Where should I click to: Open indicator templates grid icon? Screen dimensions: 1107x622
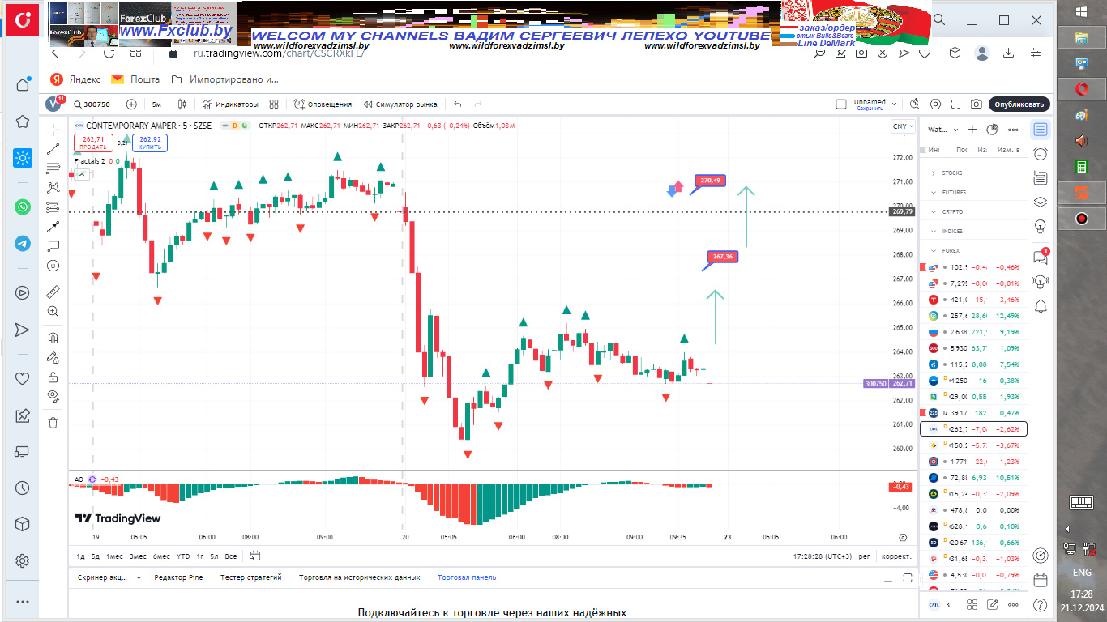point(274,104)
